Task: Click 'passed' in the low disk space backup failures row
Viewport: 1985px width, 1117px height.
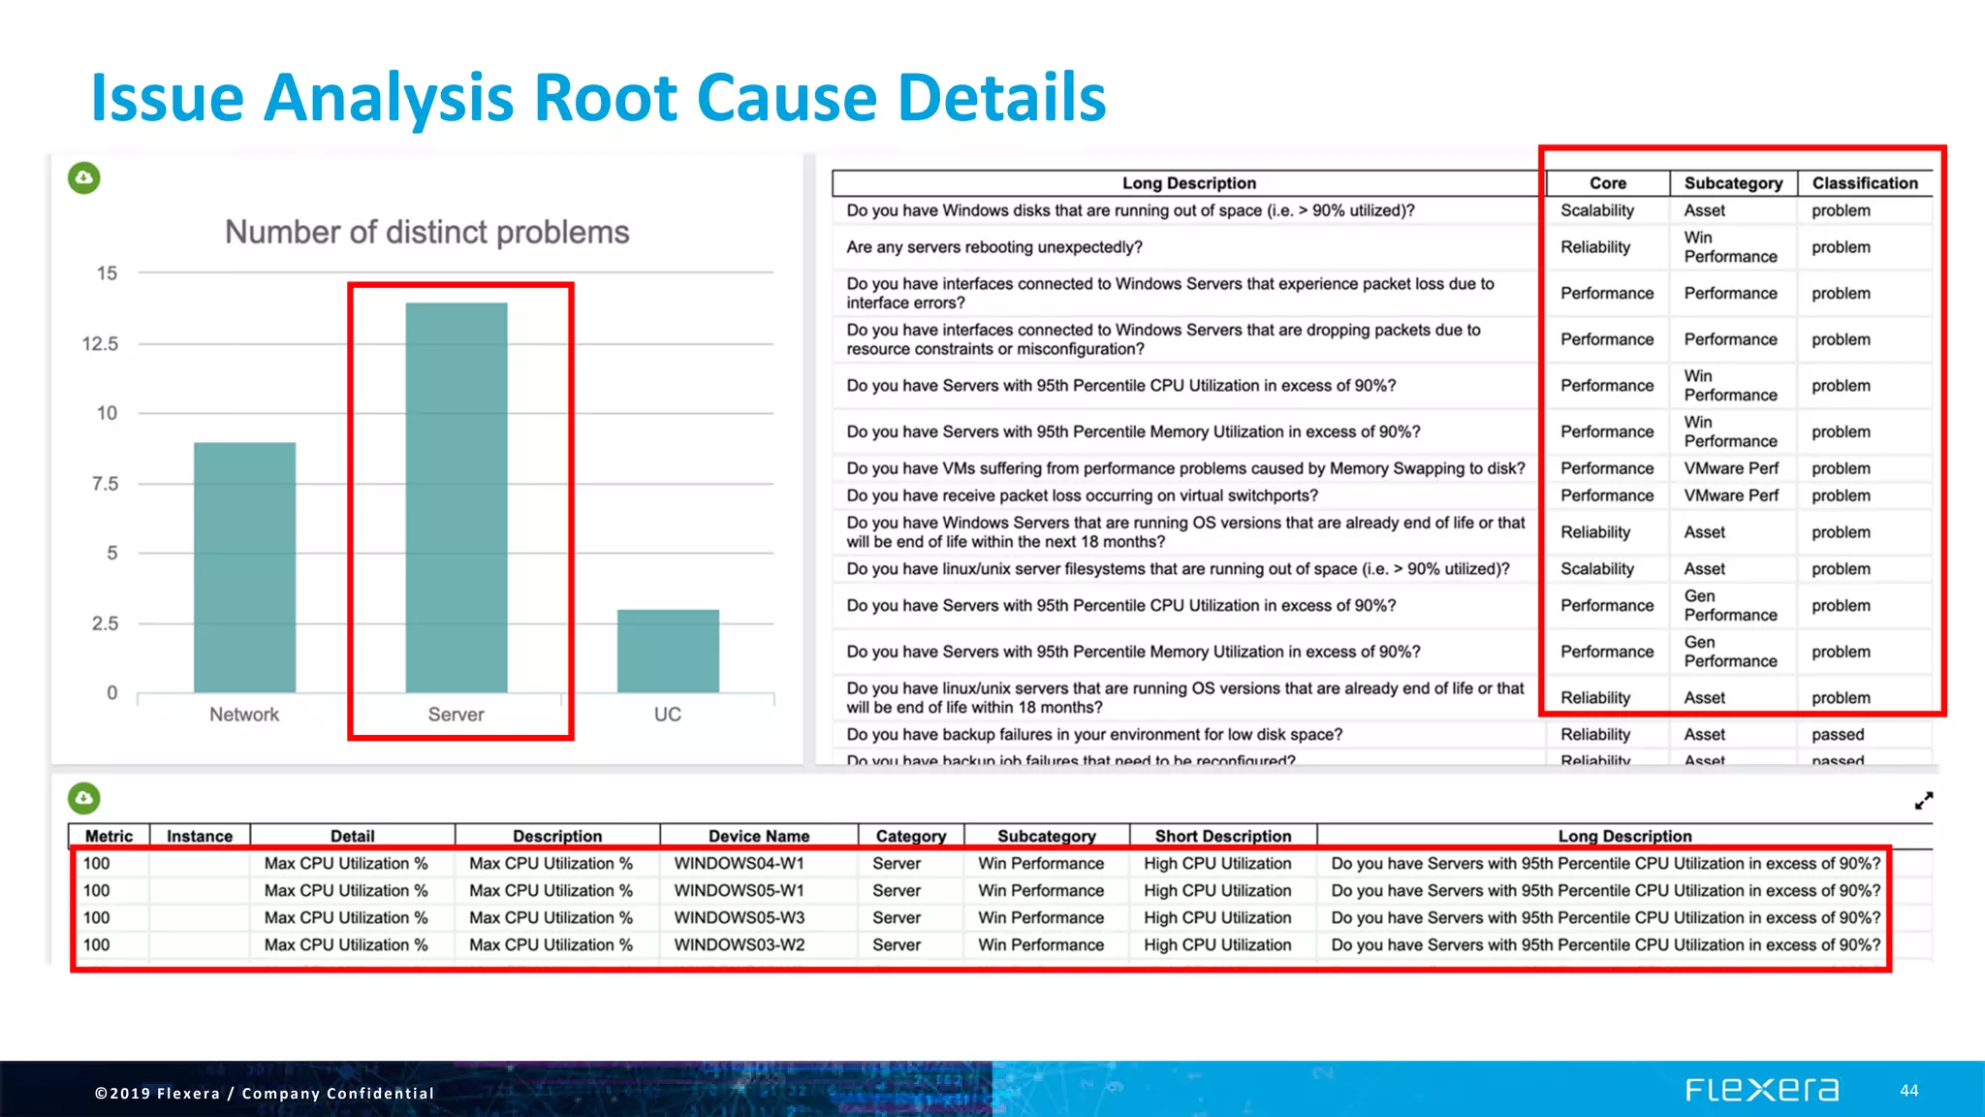Action: pos(1838,735)
